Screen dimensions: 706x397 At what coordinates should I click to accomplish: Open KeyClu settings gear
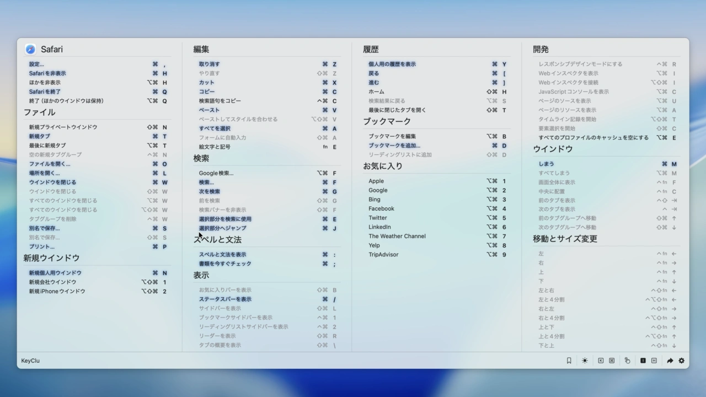(681, 361)
